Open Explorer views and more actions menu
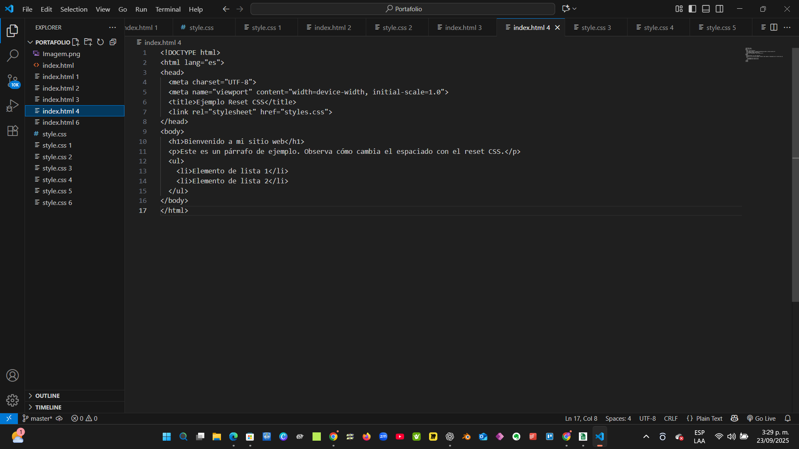 pyautogui.click(x=112, y=27)
